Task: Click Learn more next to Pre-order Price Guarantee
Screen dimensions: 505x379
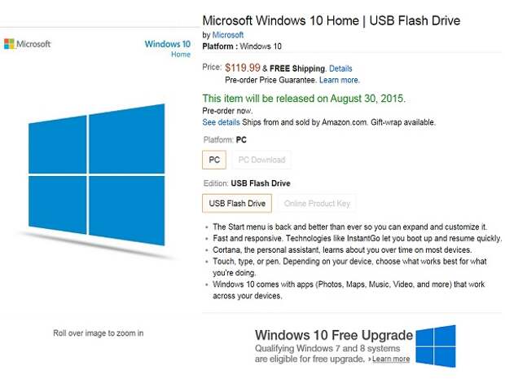Action: 339,80
